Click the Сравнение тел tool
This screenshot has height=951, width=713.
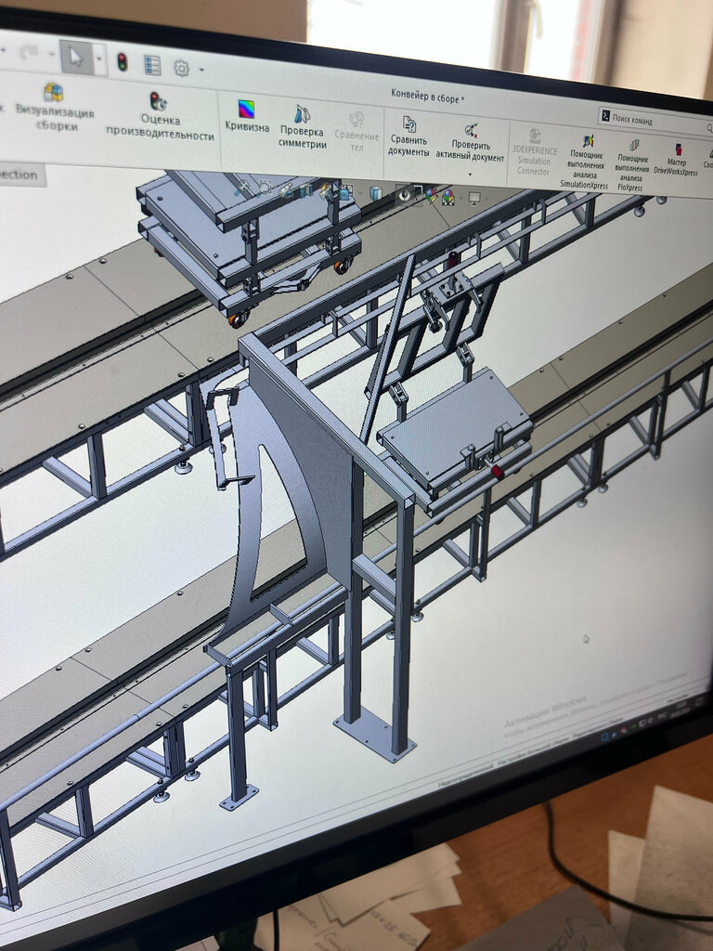pyautogui.click(x=356, y=131)
